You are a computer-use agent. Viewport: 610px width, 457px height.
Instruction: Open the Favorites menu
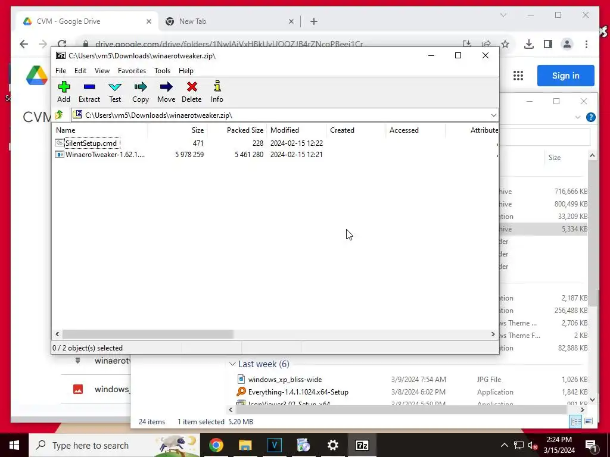pyautogui.click(x=132, y=71)
